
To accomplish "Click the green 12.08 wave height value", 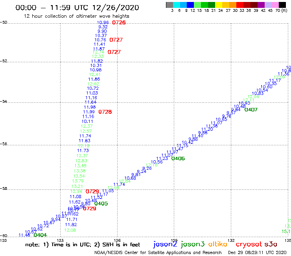I will pos(70,230).
